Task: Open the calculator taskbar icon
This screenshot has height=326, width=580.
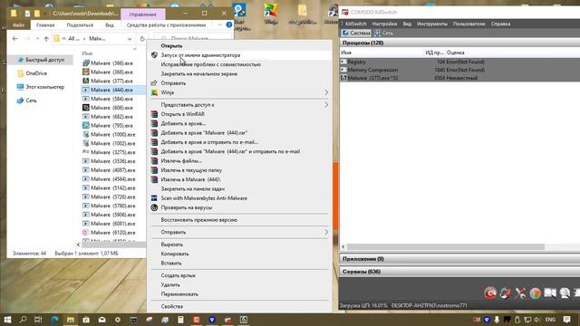Action: [180, 320]
